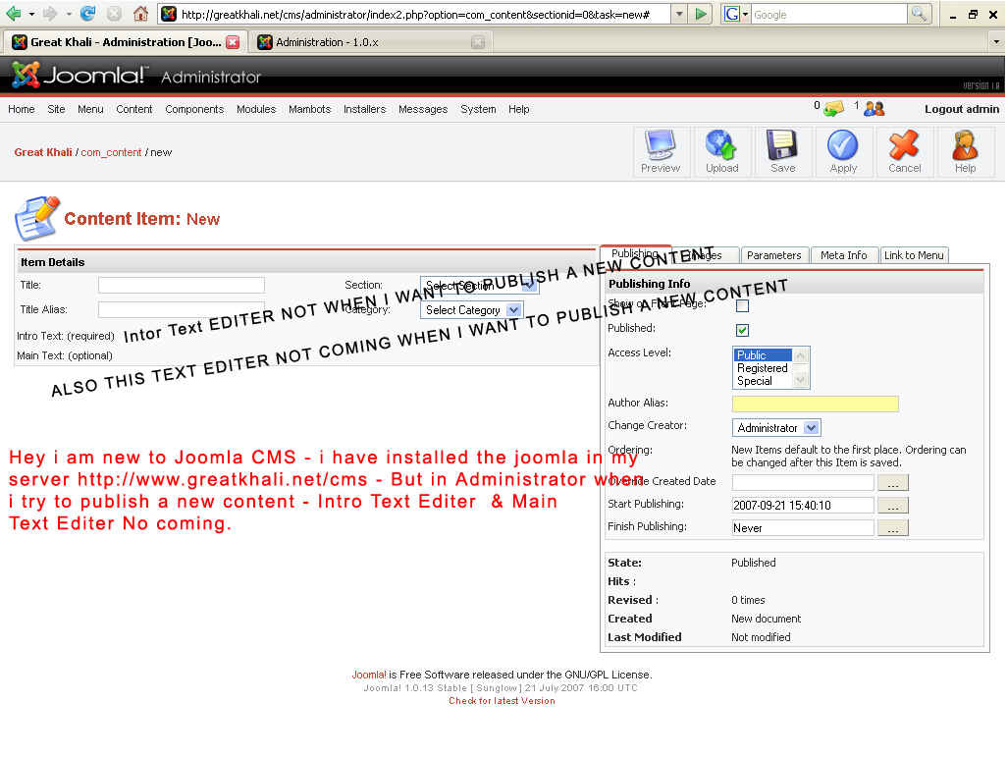Open the Select Category dropdown
The width and height of the screenshot is (1007, 758).
coord(471,310)
